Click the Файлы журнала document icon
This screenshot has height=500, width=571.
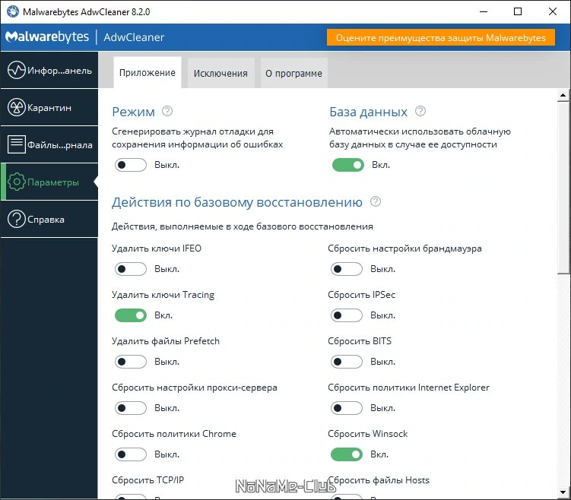pos(17,144)
